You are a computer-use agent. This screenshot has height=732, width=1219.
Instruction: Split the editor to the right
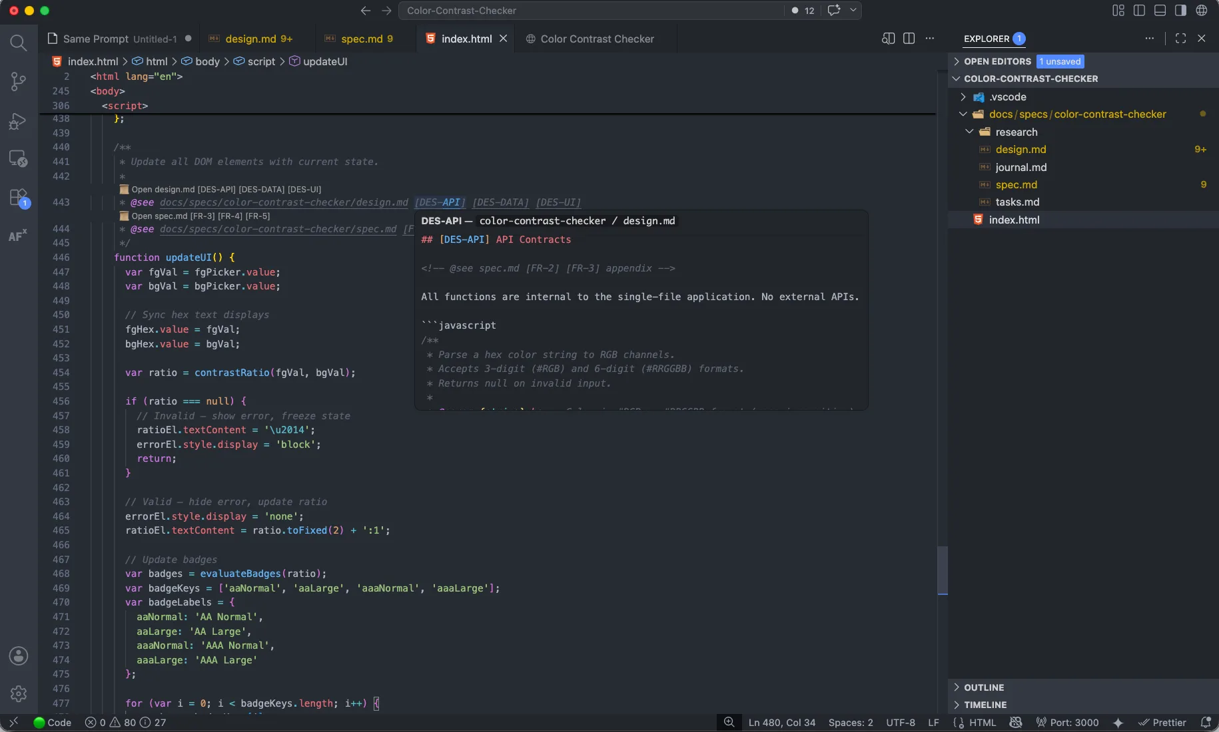(909, 39)
